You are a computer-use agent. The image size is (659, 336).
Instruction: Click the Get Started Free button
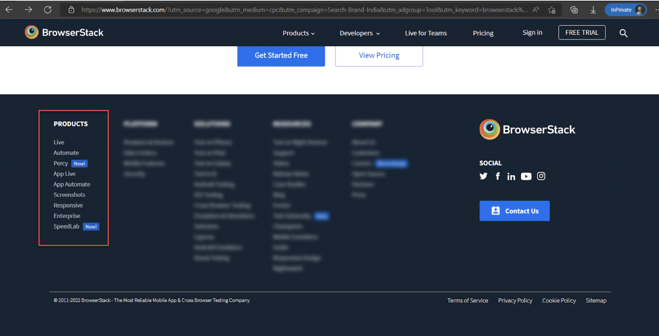281,55
